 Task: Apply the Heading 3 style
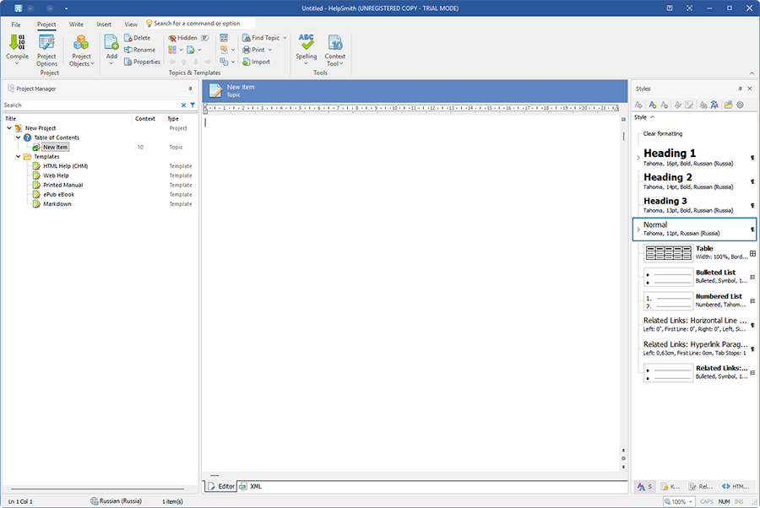click(x=695, y=205)
